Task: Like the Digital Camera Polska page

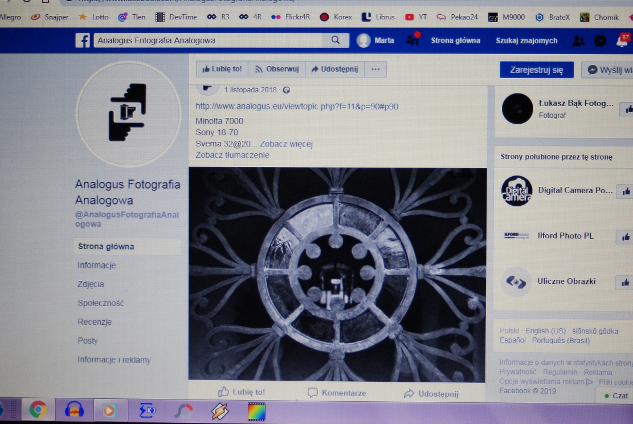Action: click(x=626, y=191)
